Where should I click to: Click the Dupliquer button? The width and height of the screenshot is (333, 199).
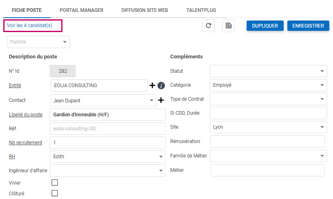click(265, 26)
